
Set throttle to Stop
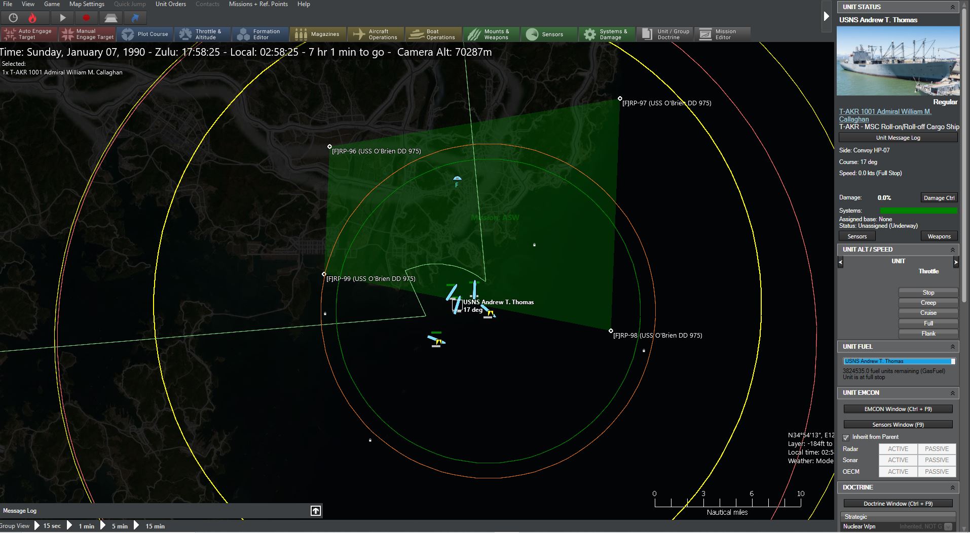click(x=928, y=293)
